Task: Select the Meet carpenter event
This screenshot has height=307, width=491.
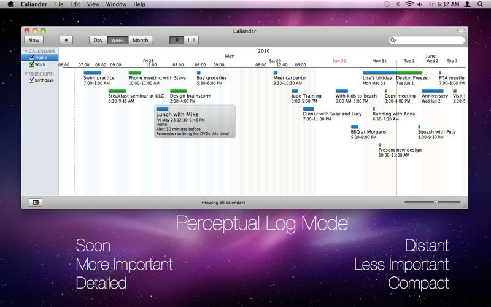Action: tap(290, 78)
